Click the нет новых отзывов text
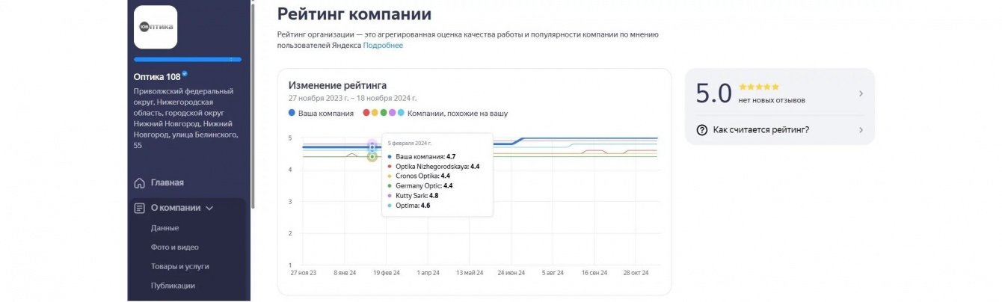Viewport: 1002px width, 302px height. (772, 100)
